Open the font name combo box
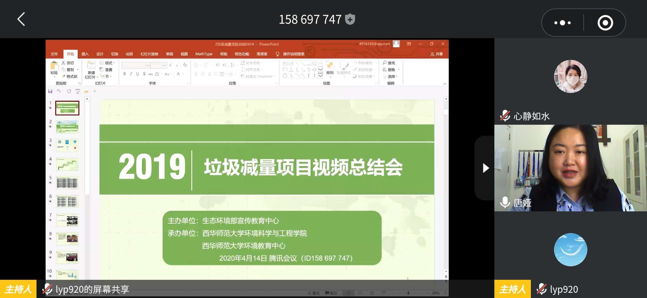Image resolution: width=647 pixels, height=298 pixels. click(x=136, y=65)
